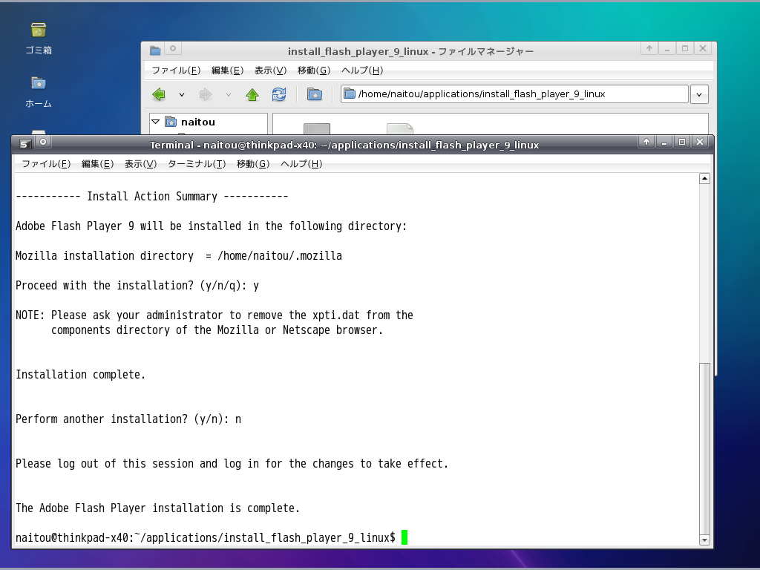Click the green terminal cursor at prompt
Screen dimensions: 760x570
pos(404,537)
